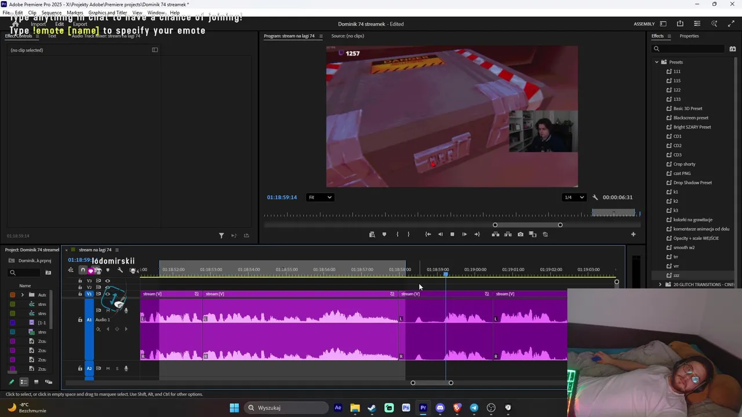Click the Add Marker button in Program monitor
Viewport: 742px width, 417px height.
(384, 235)
